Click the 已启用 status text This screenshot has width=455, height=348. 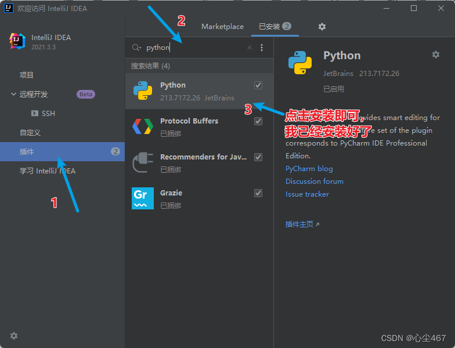334,89
